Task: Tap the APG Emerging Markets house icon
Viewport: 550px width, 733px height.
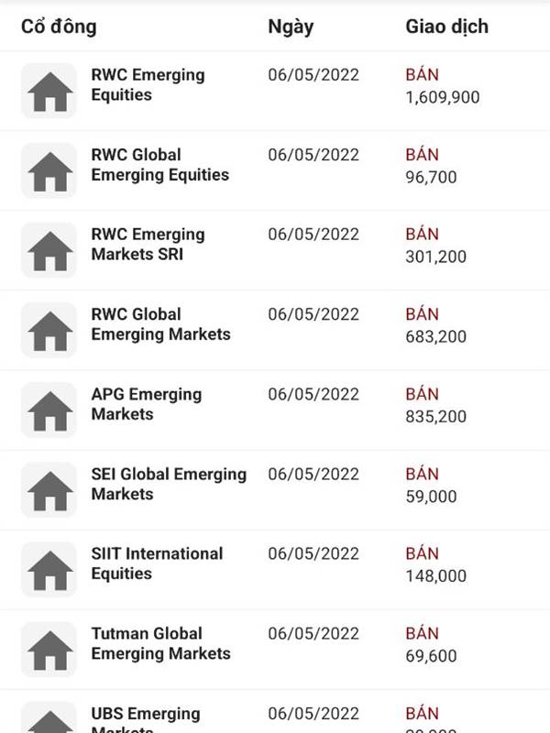Action: (49, 410)
